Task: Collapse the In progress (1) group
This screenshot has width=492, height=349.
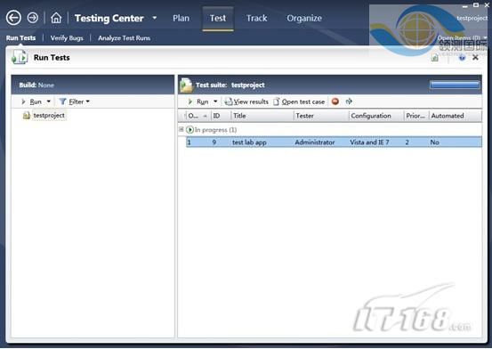Action: coord(181,129)
